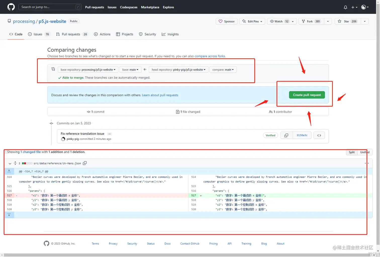This screenshot has height=257, width=380.
Task: Switch to the Issues tab
Action: coord(39,34)
